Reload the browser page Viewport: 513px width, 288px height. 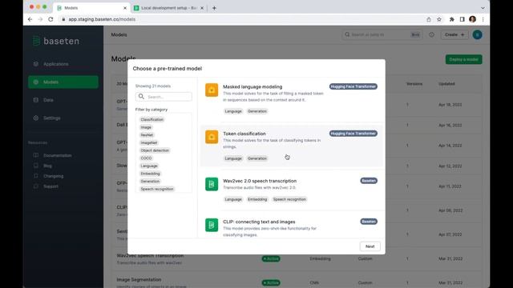tap(50, 19)
